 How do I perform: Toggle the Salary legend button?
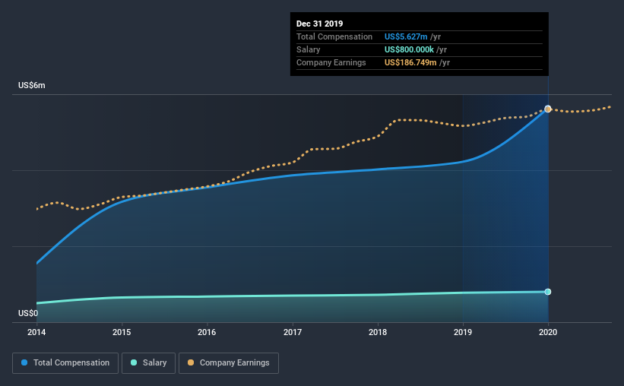[148, 363]
